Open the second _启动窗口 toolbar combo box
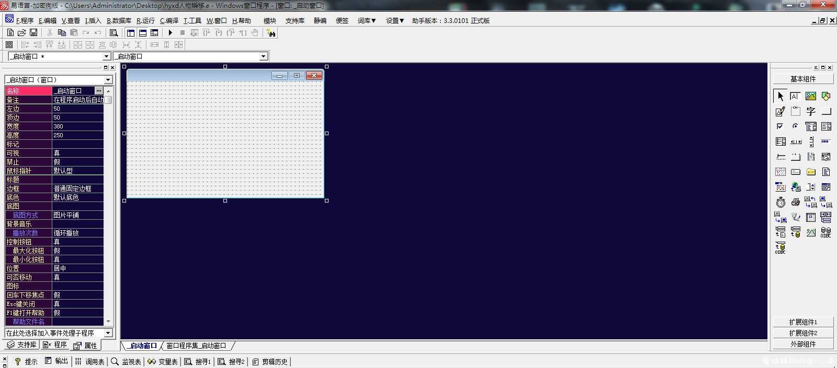Screen dimensions: 837x368 pos(191,56)
